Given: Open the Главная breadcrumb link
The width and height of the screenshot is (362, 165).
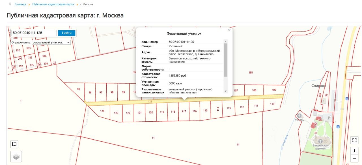Looking at the screenshot, I should click(20, 5).
